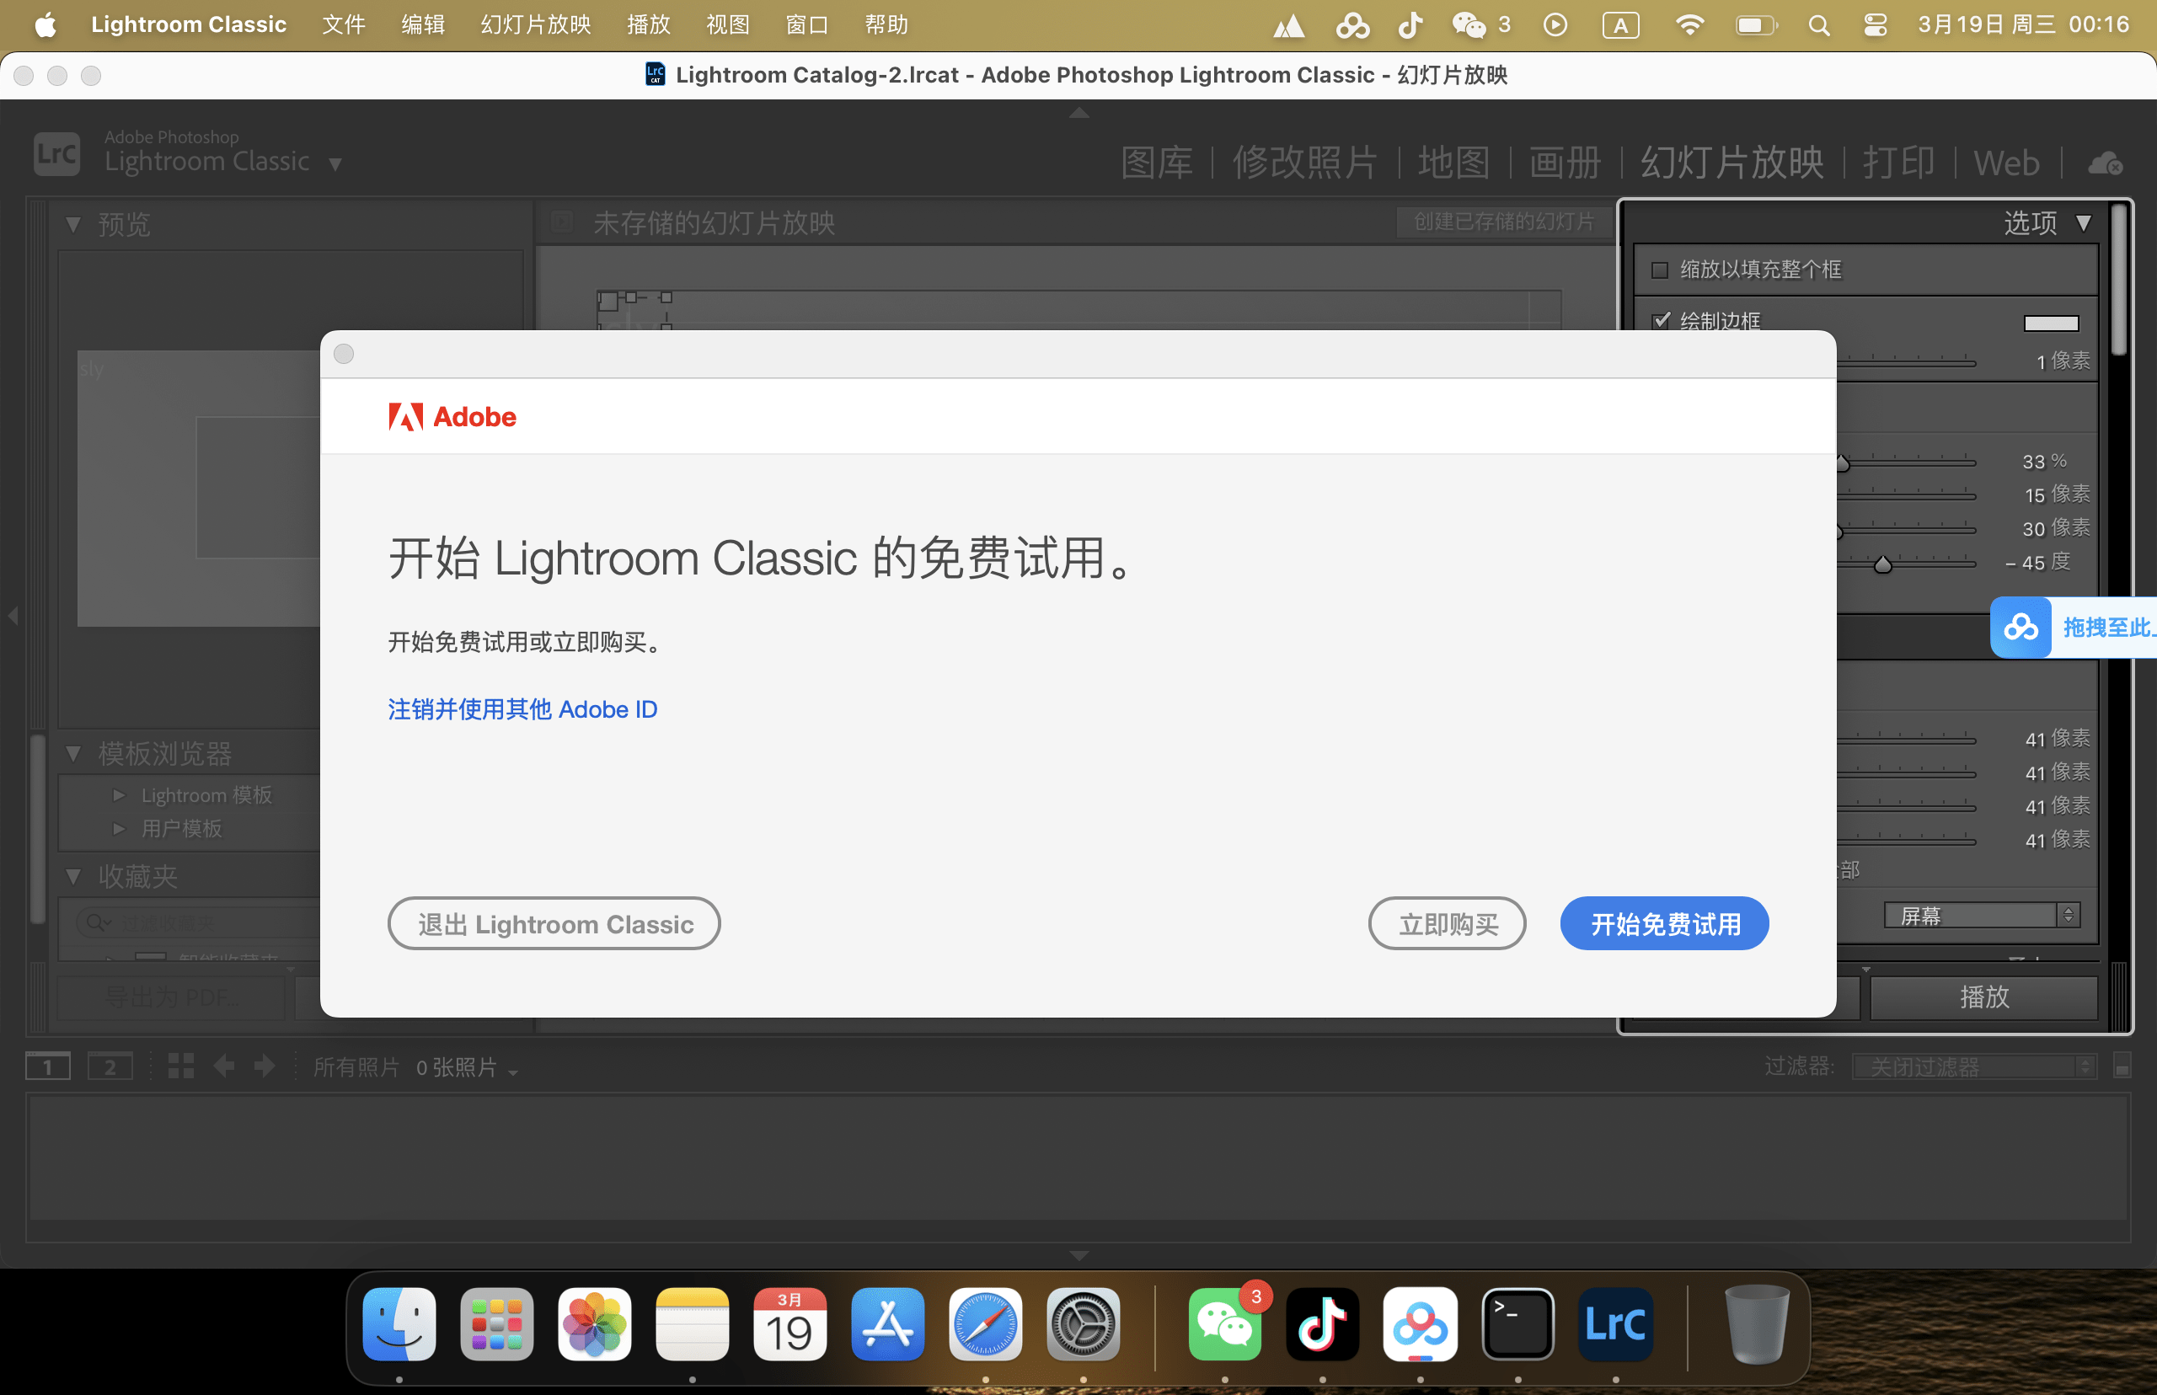
Task: Enable the 缩放以填充整个框 option
Action: click(x=1660, y=269)
